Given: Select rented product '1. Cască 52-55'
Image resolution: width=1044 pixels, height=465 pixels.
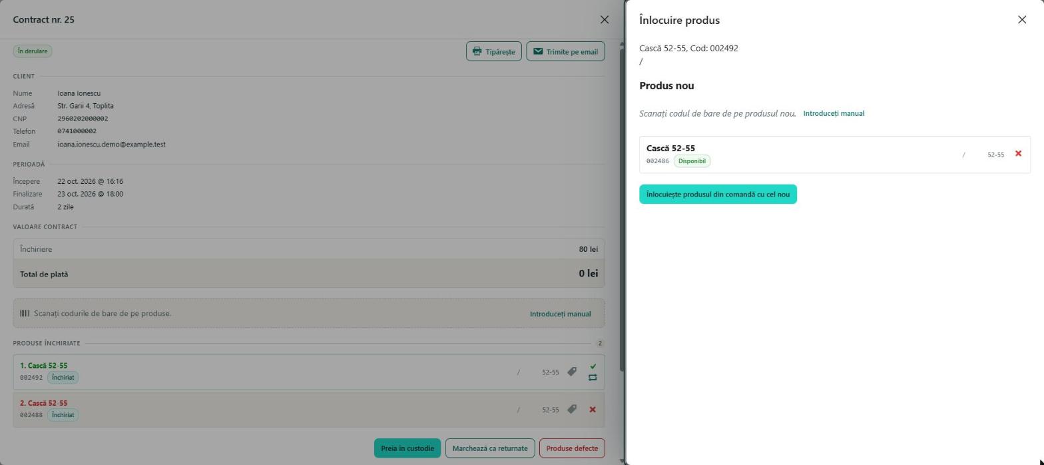Looking at the screenshot, I should tap(43, 366).
